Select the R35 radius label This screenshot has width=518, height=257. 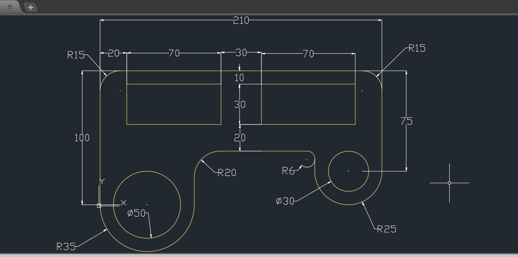(65, 247)
